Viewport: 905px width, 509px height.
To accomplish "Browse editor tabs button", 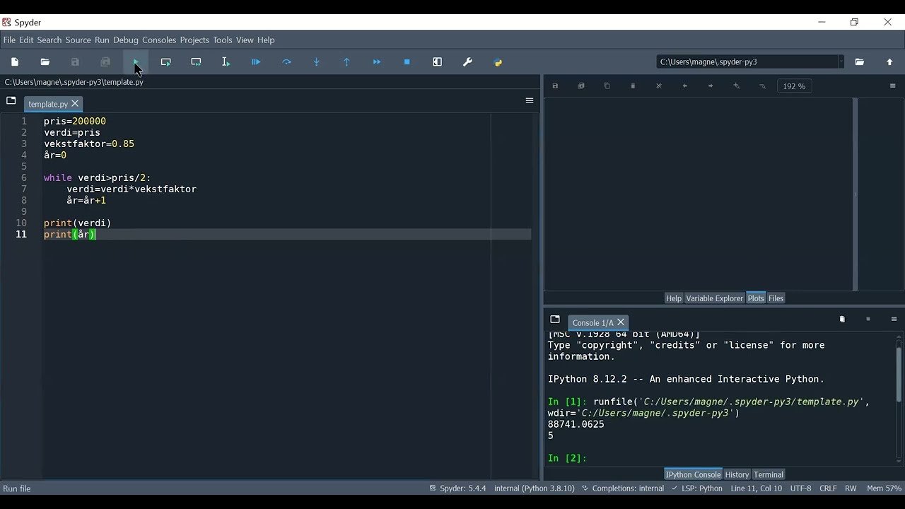I will tap(11, 101).
